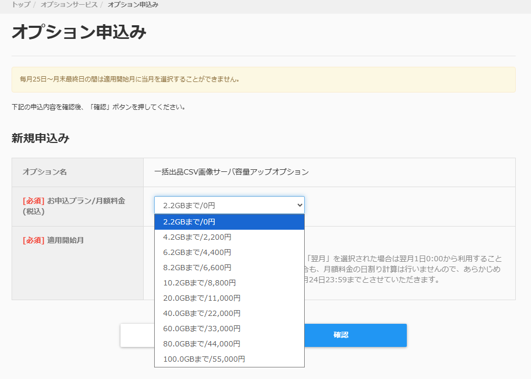Click the 下記の申込内容を確認後 instruction text

point(98,107)
